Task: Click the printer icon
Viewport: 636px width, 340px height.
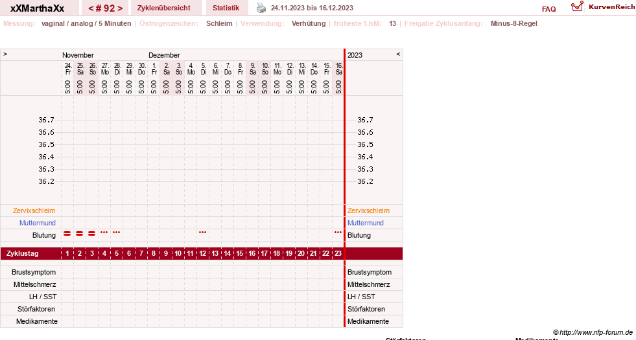Action: pyautogui.click(x=261, y=8)
